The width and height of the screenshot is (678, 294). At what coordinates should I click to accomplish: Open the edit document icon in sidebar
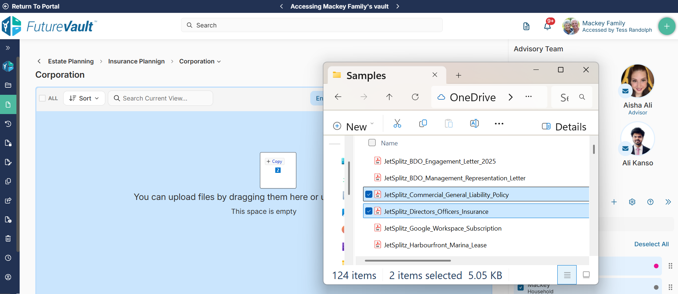tap(8, 162)
